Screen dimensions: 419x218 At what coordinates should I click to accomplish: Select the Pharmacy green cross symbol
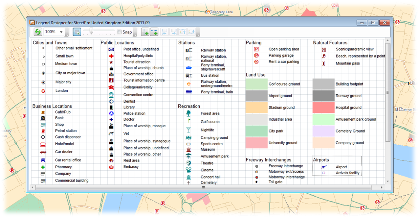point(43,167)
